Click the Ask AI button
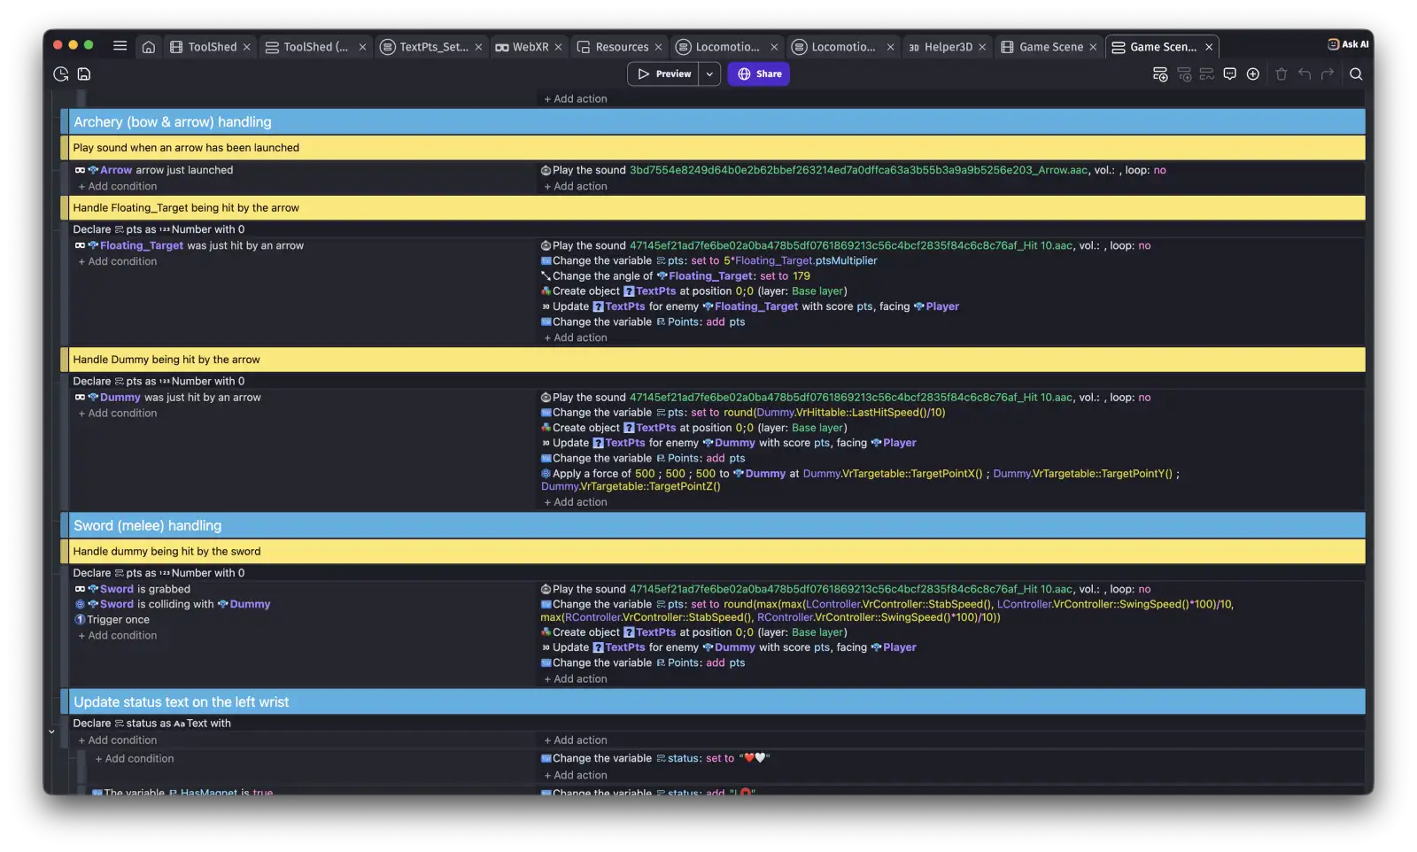The image size is (1417, 852). point(1348,44)
